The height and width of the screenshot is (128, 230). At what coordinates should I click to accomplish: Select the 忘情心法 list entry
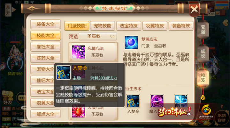[x=93, y=52]
